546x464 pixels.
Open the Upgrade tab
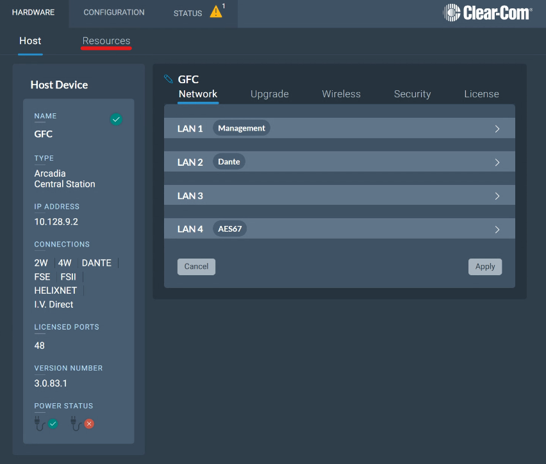[269, 94]
